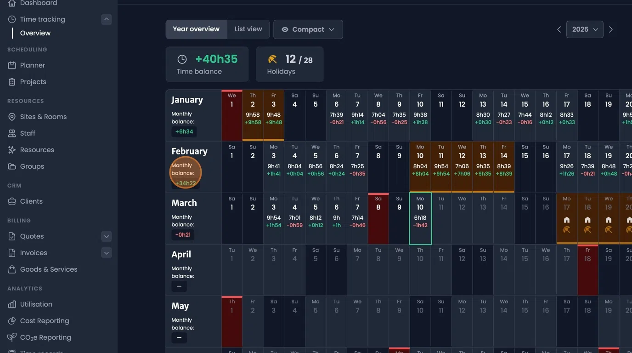Select the Year overview tab
This screenshot has height=353, width=632.
click(x=196, y=29)
